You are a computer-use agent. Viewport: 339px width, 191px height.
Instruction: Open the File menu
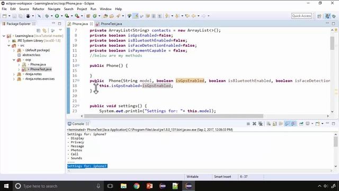pyautogui.click(x=4, y=9)
